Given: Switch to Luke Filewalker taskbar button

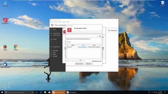Looking at the screenshot, I should point(72,92).
